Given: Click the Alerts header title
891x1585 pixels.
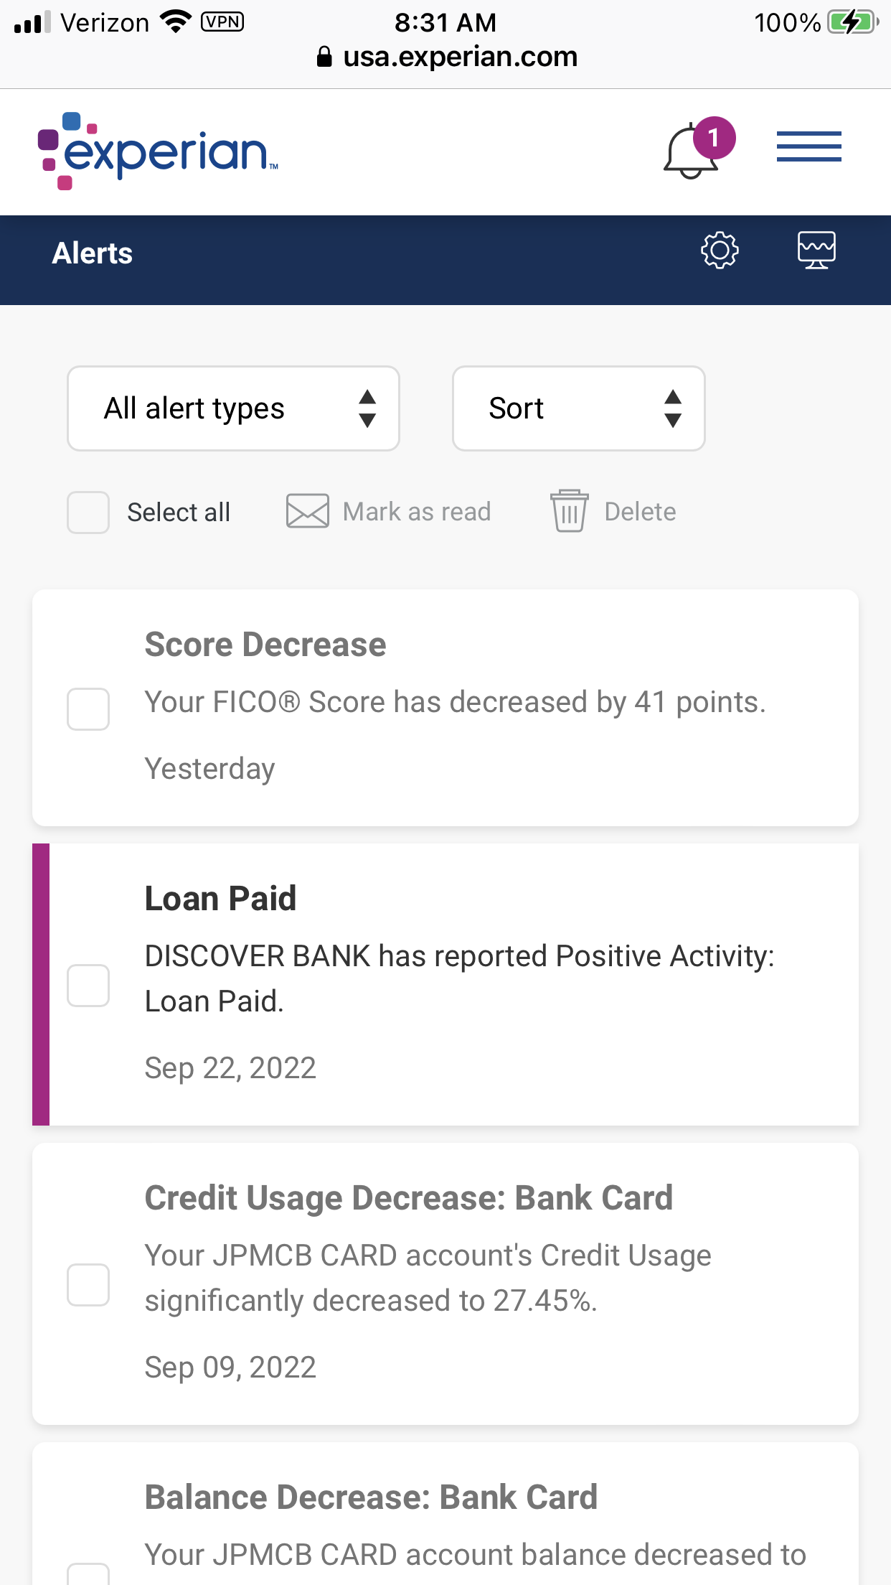Looking at the screenshot, I should [93, 253].
